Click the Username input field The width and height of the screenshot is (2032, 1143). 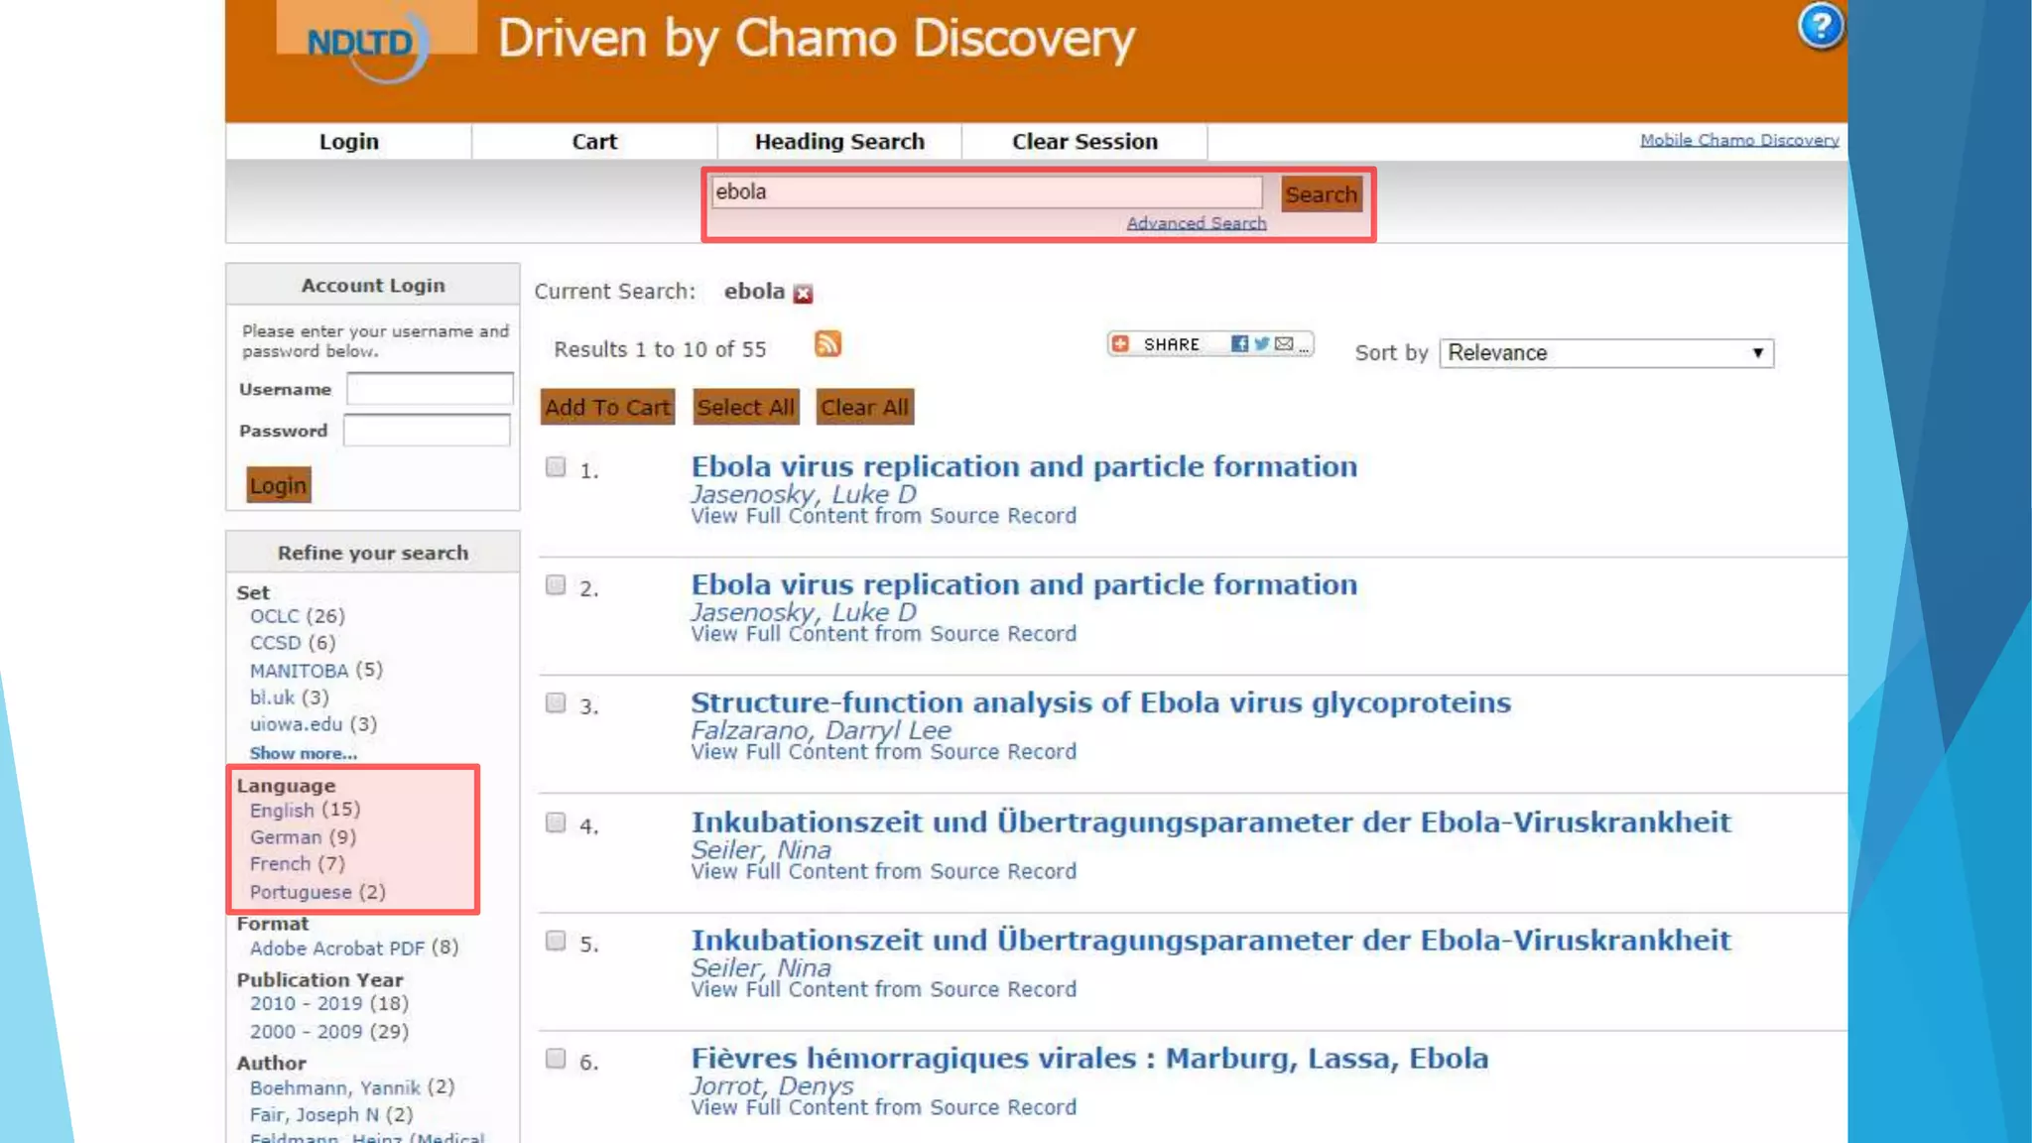[430, 389]
